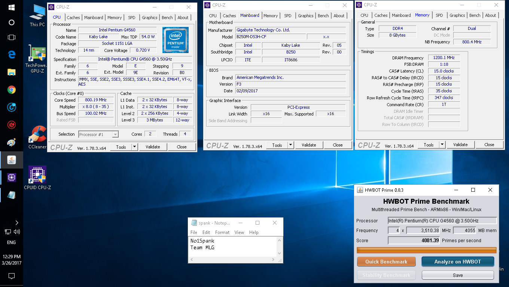The width and height of the screenshot is (509, 287).
Task: Launch Google Chrome from taskbar
Action: coord(11,90)
